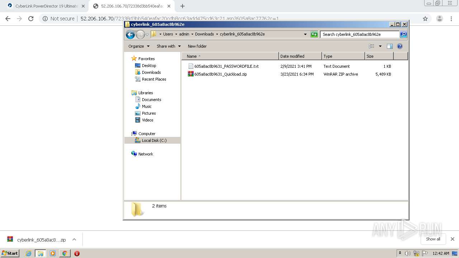Screen dimensions: 459x258
Task: Click the WinRAR ZIP archive file icon
Action: point(191,74)
